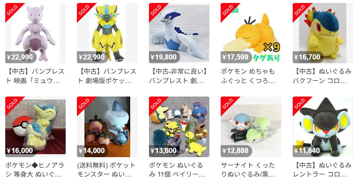
Task: Select the Luxray plush thumbnail
Action: point(323,127)
